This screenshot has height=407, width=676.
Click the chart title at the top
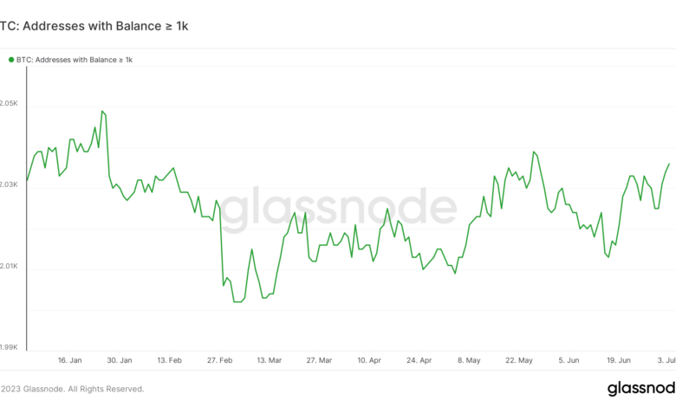[94, 26]
